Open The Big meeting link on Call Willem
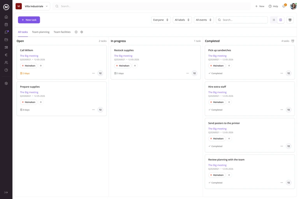 click(29, 56)
